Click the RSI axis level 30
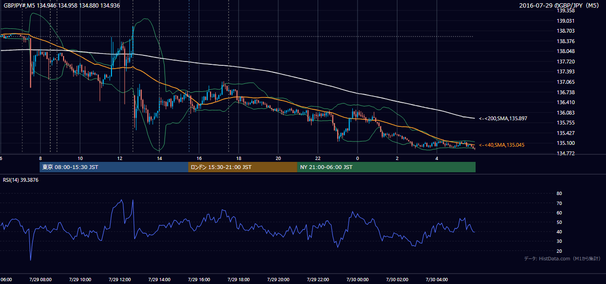Viewport: 606px width, 284px height. [560, 241]
